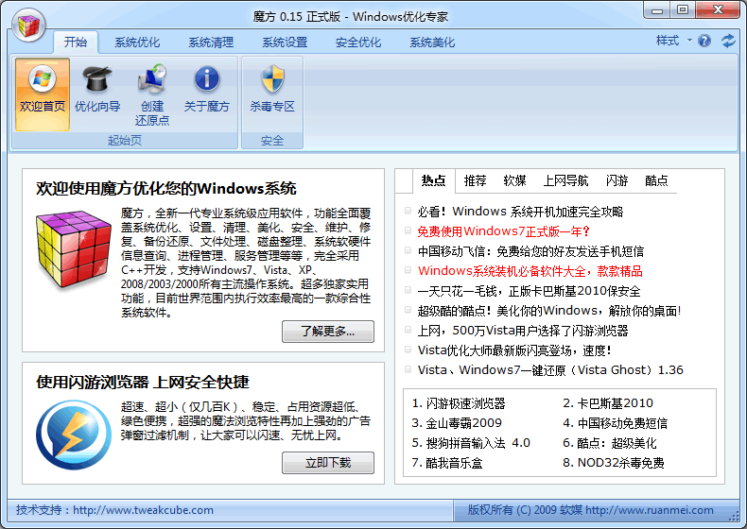The height and width of the screenshot is (529, 747).
Task: Open link 必看！Windows 系统开机加速完全攻略
Action: (520, 212)
